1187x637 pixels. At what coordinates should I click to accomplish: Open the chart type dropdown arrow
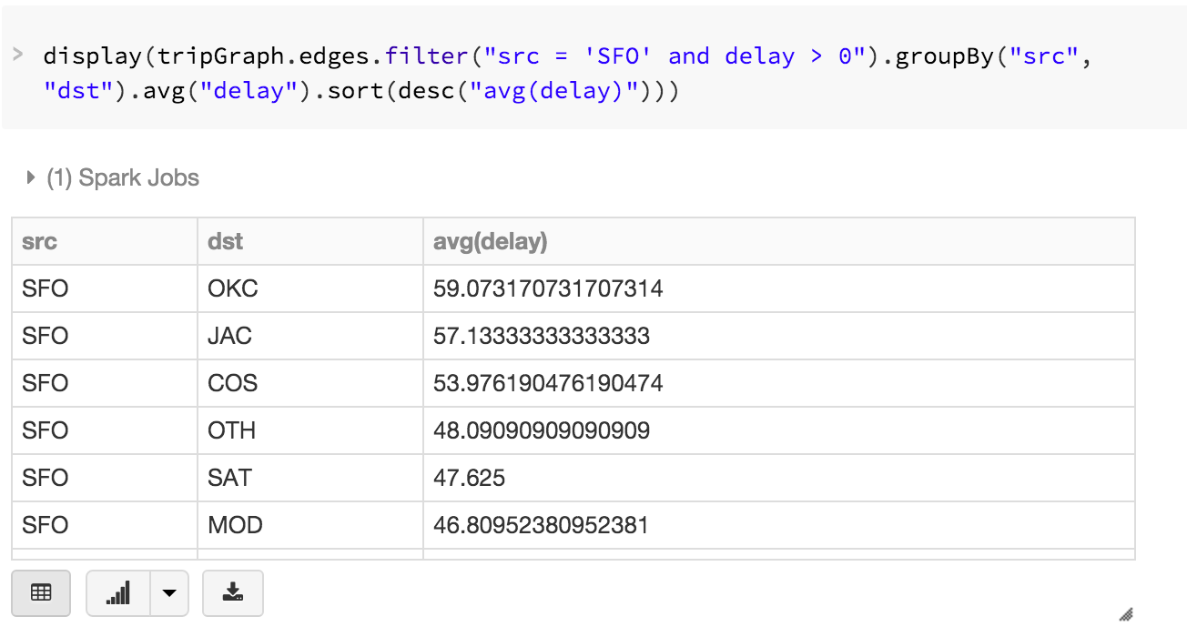pyautogui.click(x=169, y=593)
